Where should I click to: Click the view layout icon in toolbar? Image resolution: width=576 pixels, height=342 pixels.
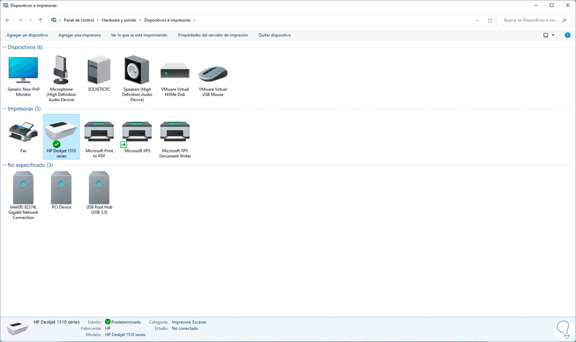click(x=546, y=35)
